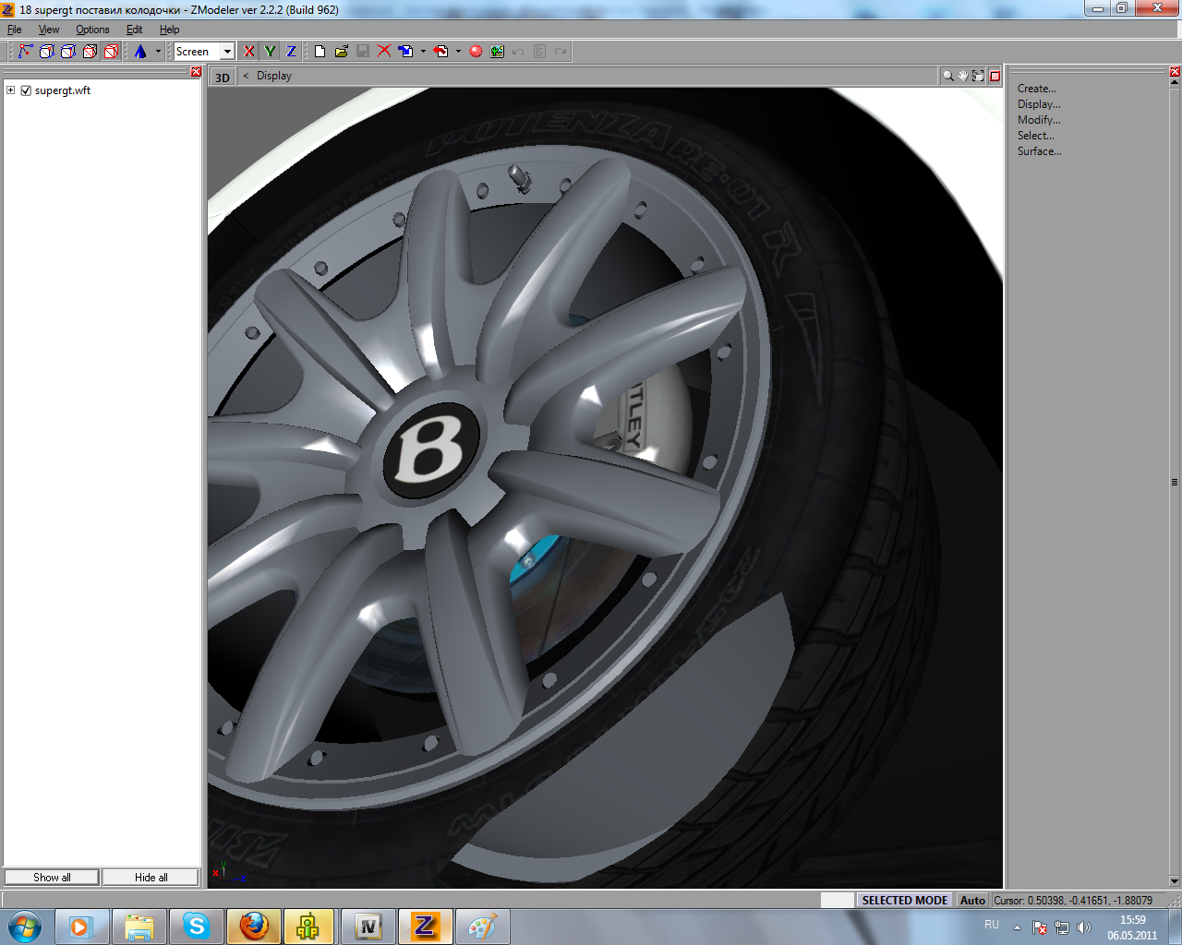Image resolution: width=1182 pixels, height=945 pixels.
Task: Select the viewport pan hand tool
Action: point(963,77)
